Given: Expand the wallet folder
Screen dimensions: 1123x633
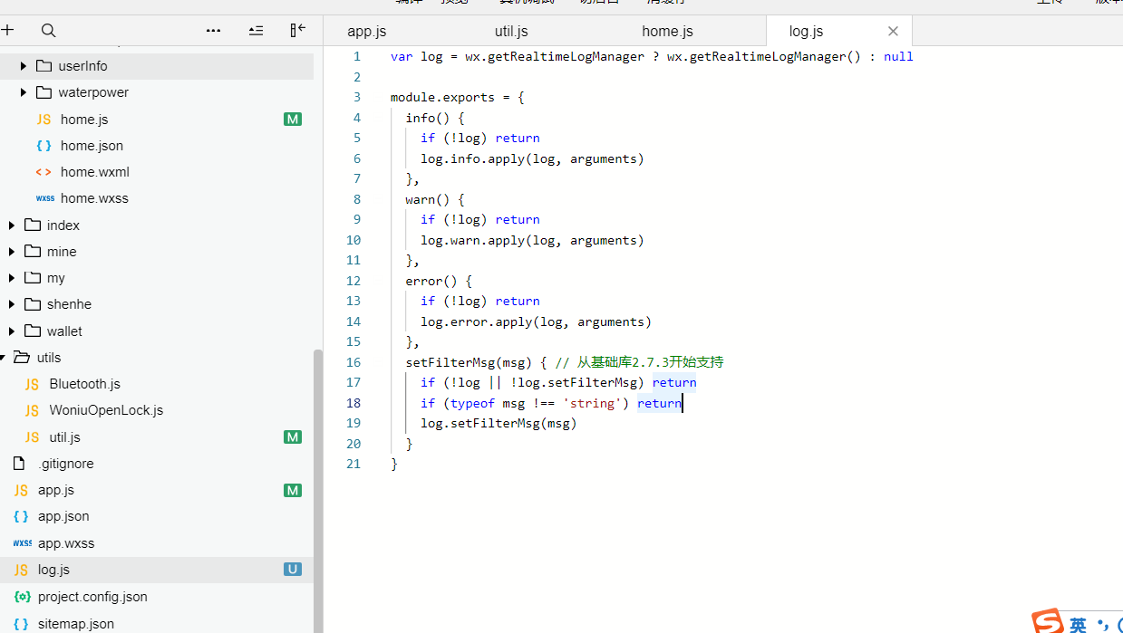Looking at the screenshot, I should click(x=12, y=331).
